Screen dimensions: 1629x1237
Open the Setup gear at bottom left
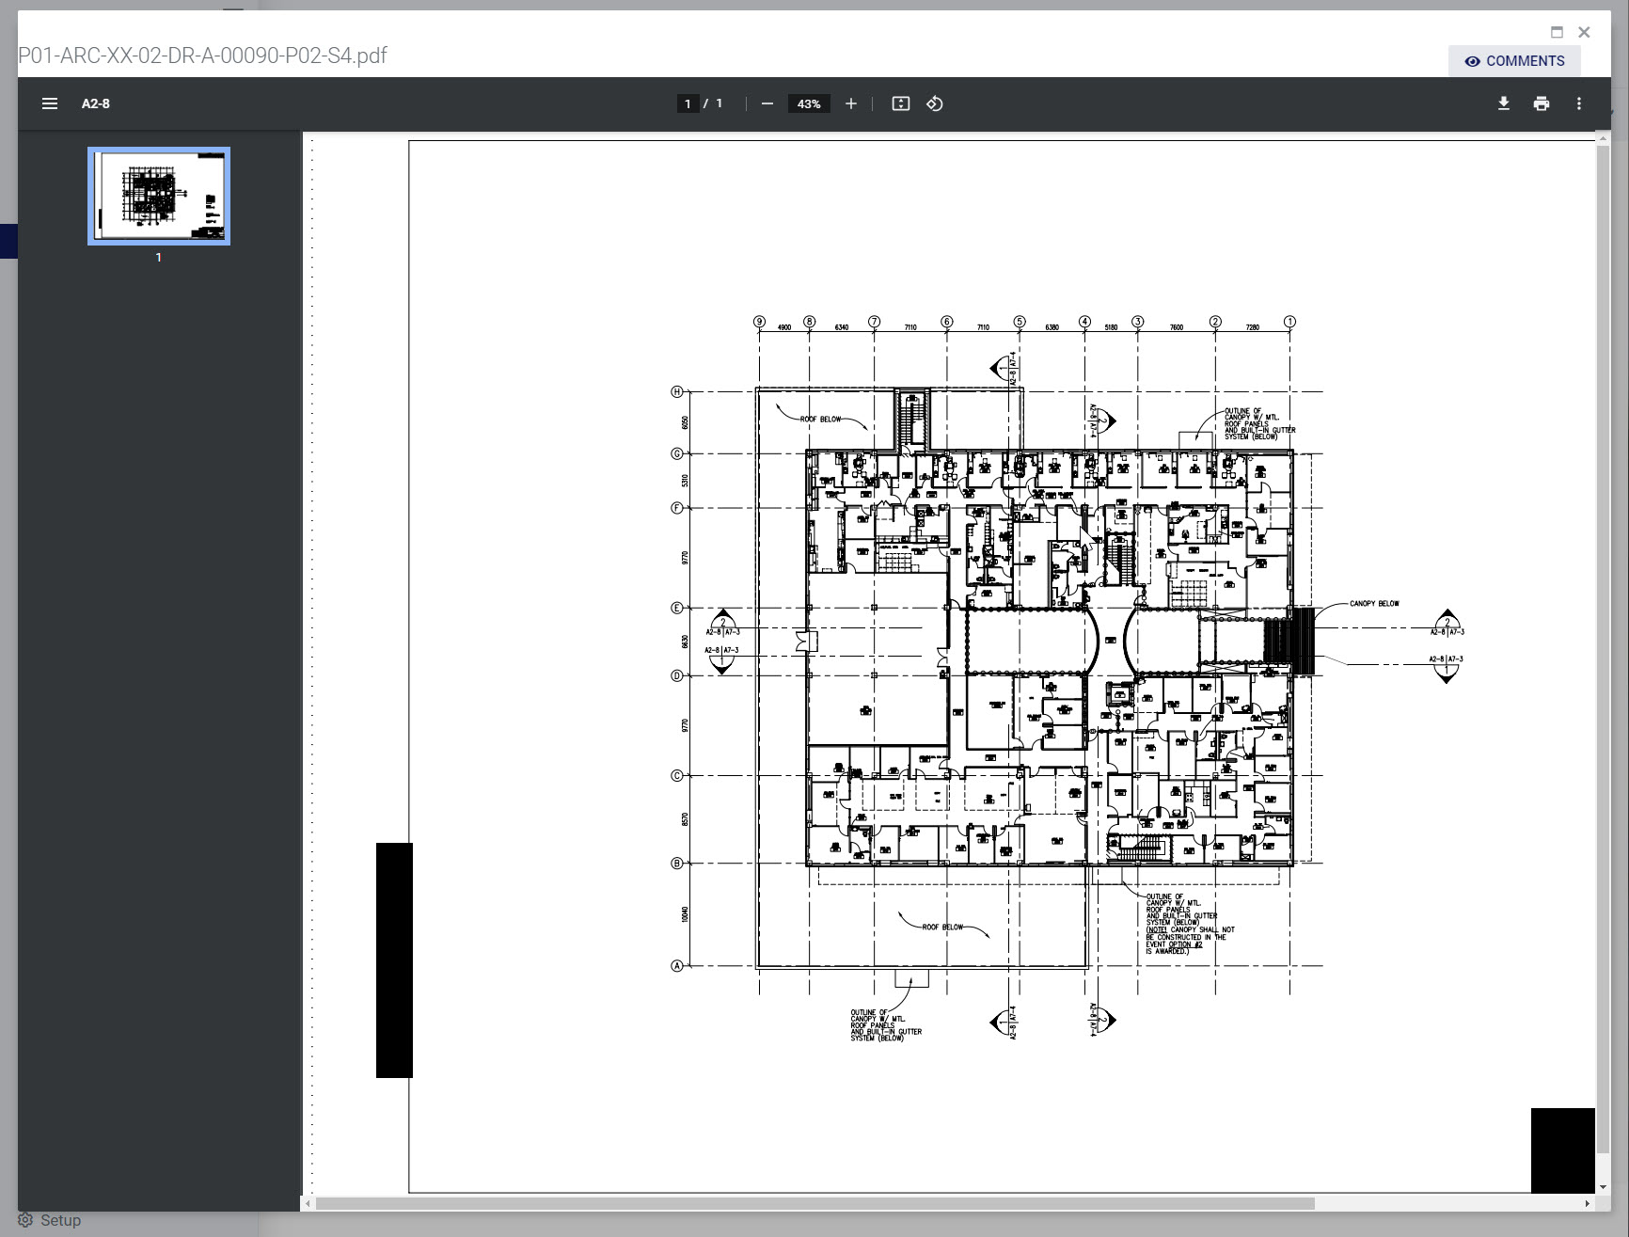25,1220
